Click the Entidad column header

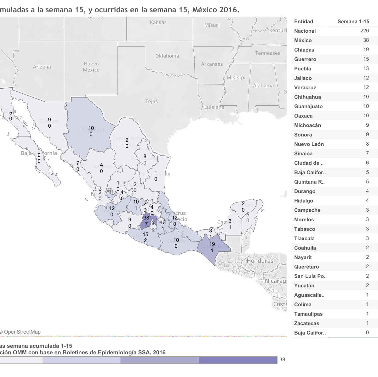pyautogui.click(x=303, y=21)
